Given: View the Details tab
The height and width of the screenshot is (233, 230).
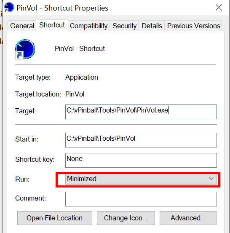Looking at the screenshot, I should [x=152, y=26].
